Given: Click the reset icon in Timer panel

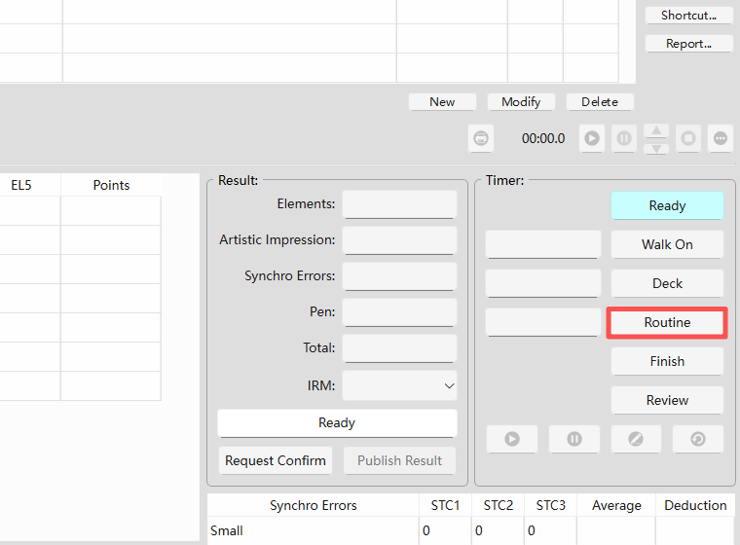Looking at the screenshot, I should pos(698,439).
